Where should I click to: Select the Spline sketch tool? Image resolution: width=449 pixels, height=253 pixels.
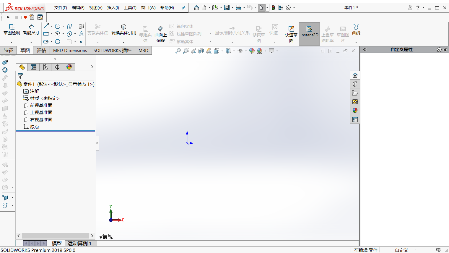[x=69, y=26]
